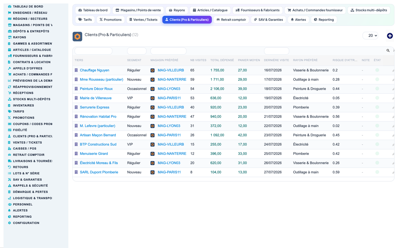The height and width of the screenshot is (248, 402).
Task: Open the Segment column filter box
Action: (x=137, y=51)
